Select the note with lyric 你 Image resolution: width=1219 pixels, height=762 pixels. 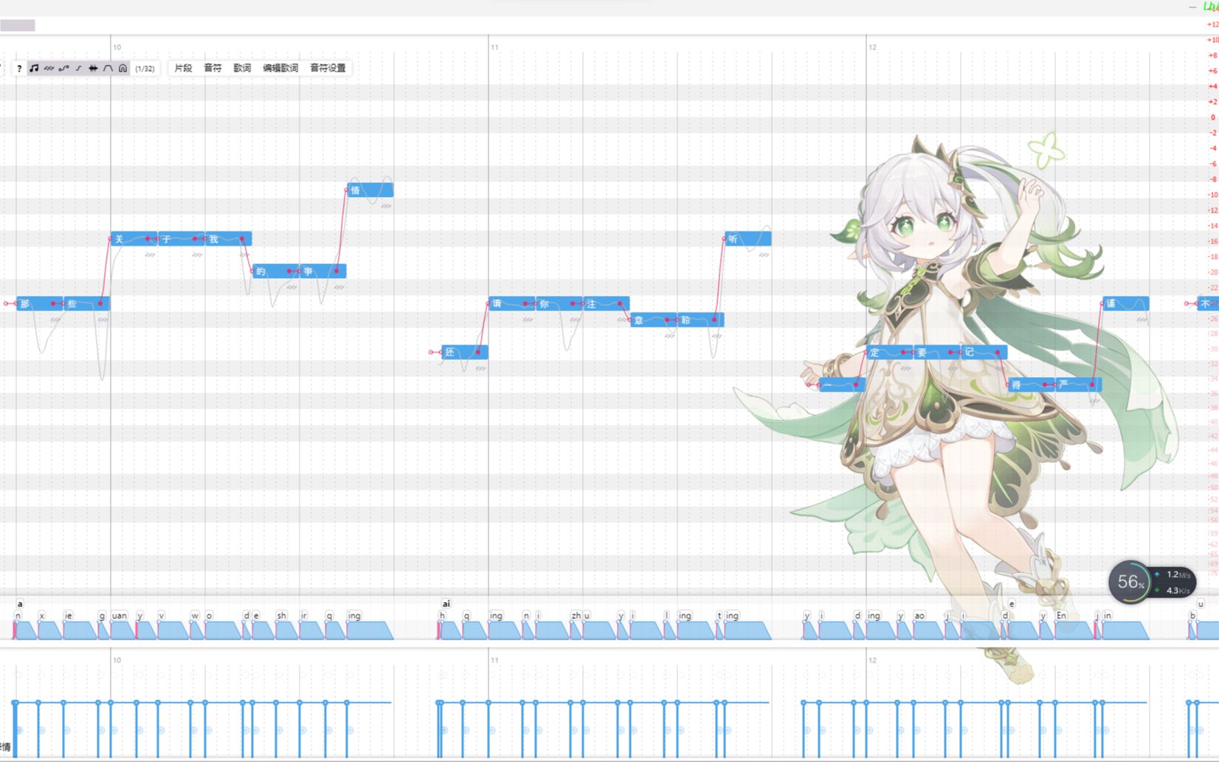(559, 303)
